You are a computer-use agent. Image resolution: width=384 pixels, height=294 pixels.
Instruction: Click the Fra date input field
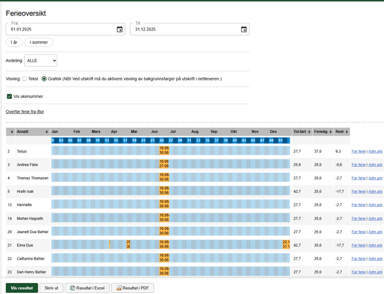(x=60, y=29)
